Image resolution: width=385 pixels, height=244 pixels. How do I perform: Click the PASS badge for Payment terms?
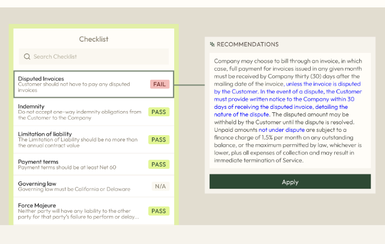coord(159,164)
